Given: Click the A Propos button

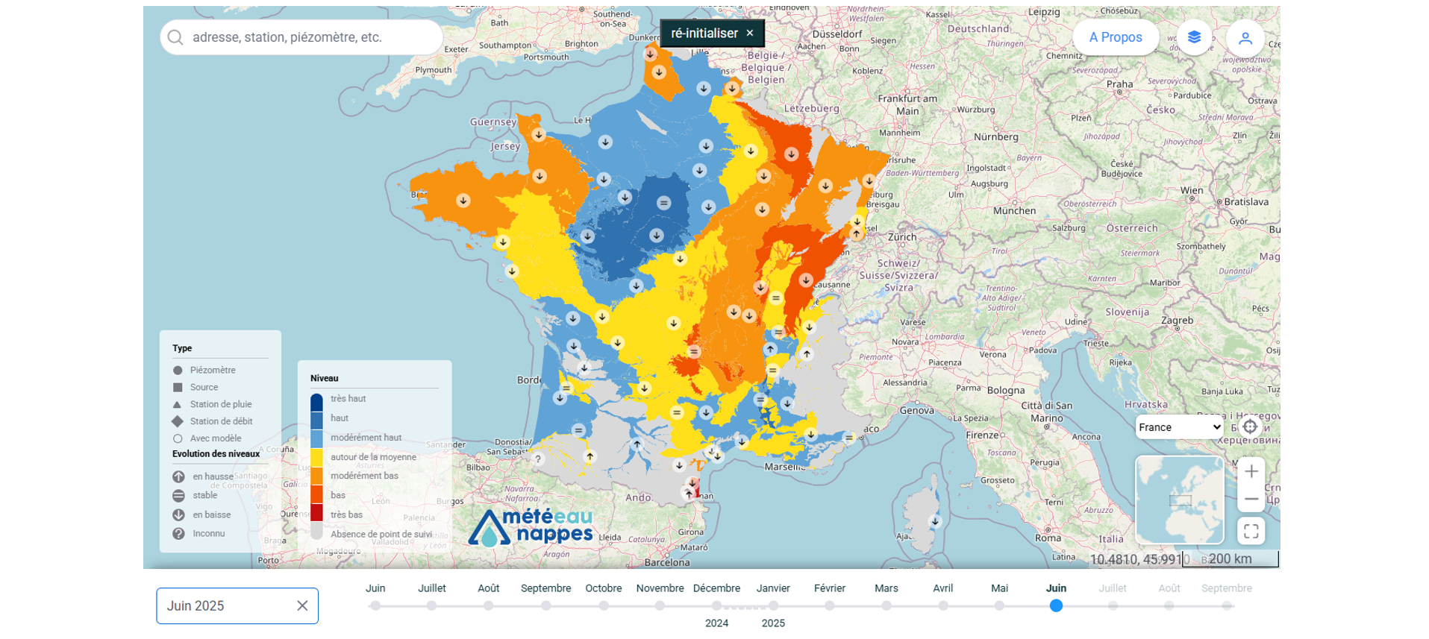Looking at the screenshot, I should click(1116, 37).
